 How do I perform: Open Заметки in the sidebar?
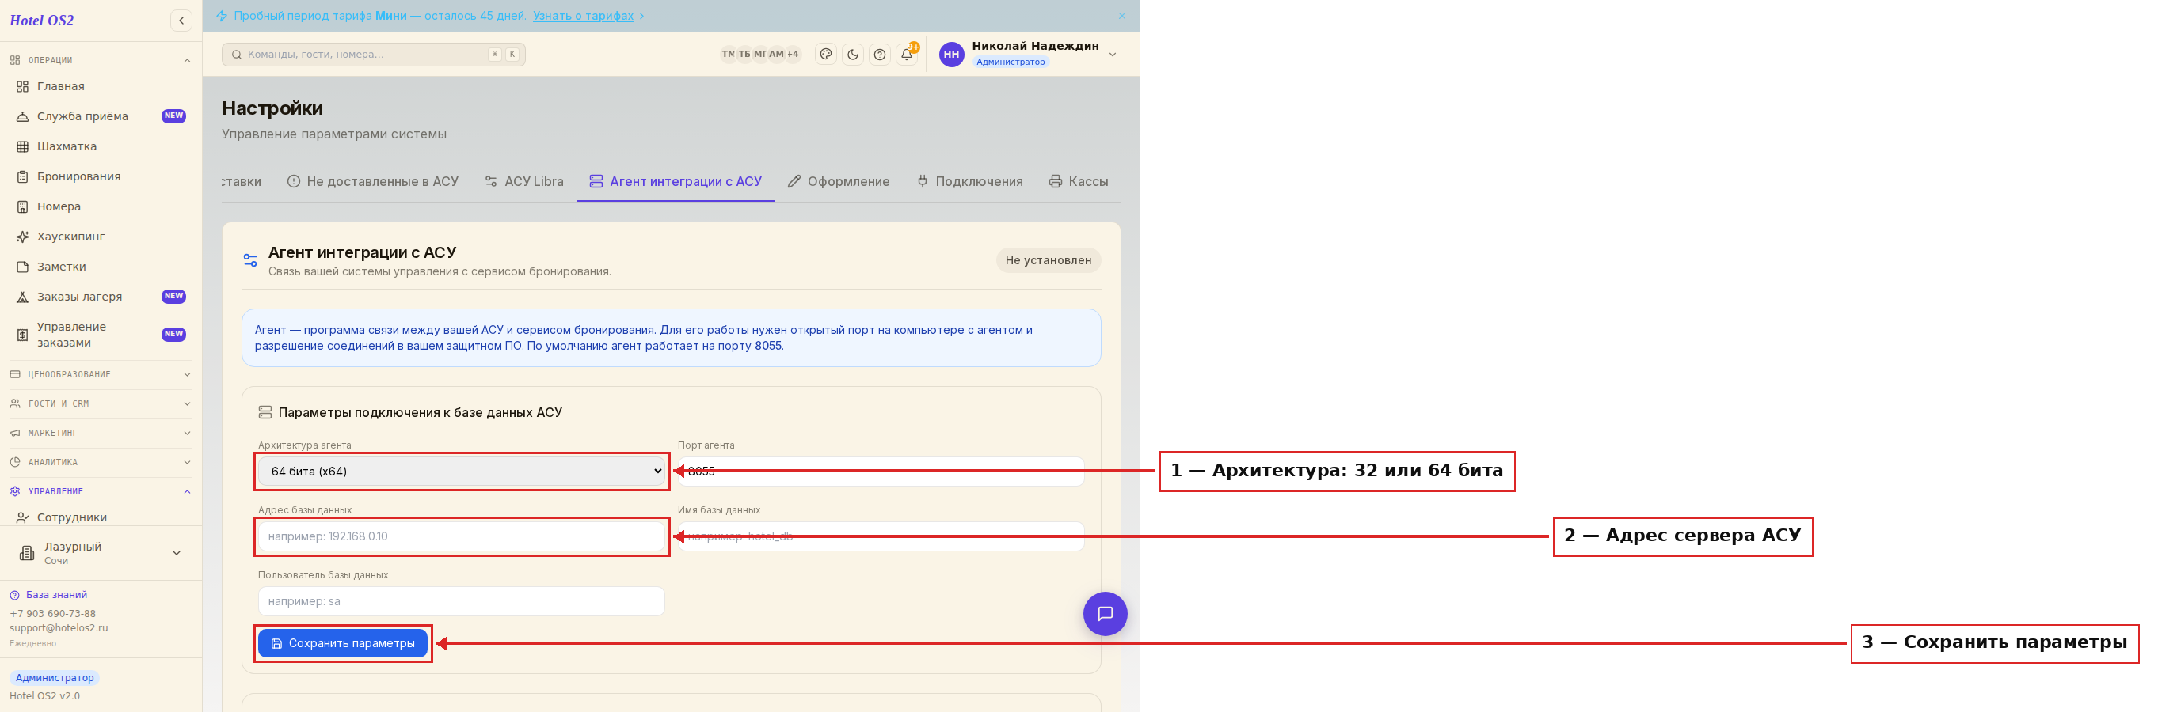click(x=101, y=267)
